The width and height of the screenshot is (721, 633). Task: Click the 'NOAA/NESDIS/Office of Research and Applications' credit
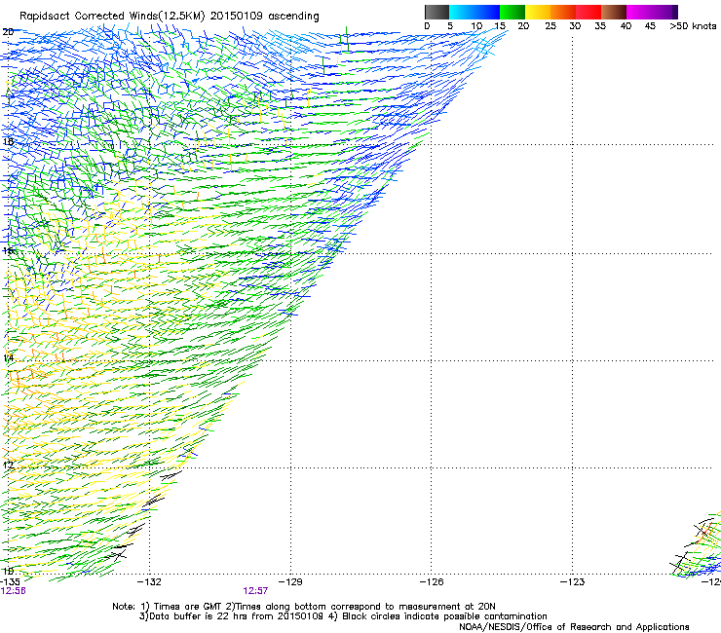(574, 627)
